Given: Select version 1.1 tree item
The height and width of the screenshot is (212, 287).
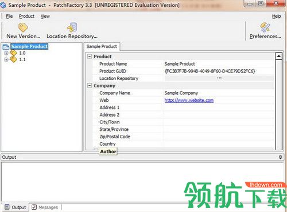Looking at the screenshot, I should click(22, 59).
